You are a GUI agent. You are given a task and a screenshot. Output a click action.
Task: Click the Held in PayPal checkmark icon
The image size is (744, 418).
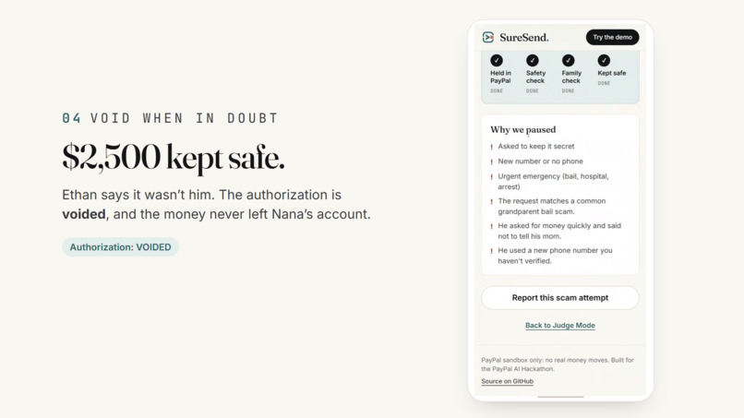(497, 60)
